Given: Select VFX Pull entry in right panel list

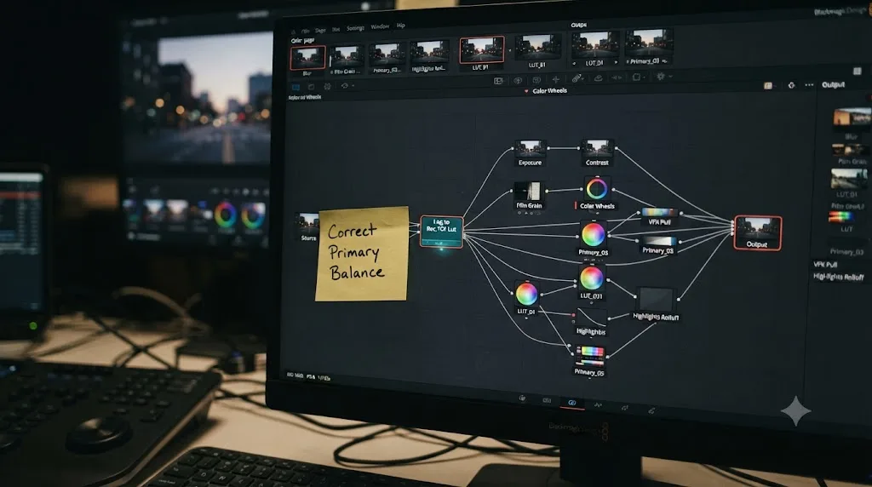Looking at the screenshot, I should coord(826,265).
